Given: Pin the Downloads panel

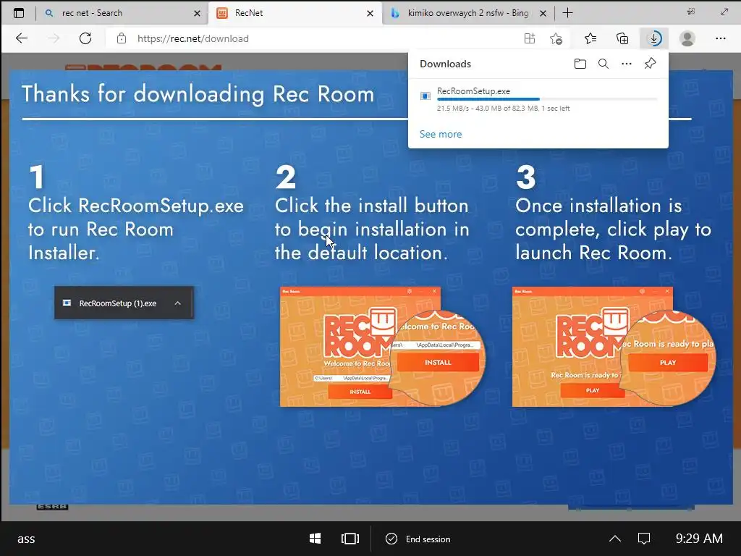Looking at the screenshot, I should point(651,64).
